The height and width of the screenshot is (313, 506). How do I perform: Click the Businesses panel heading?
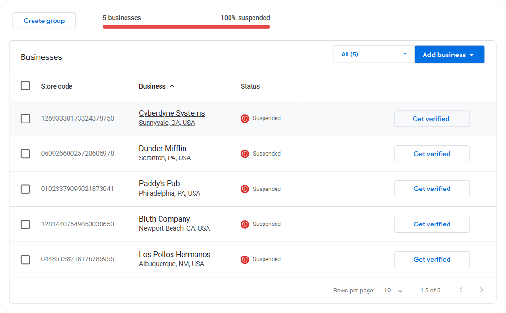point(41,57)
